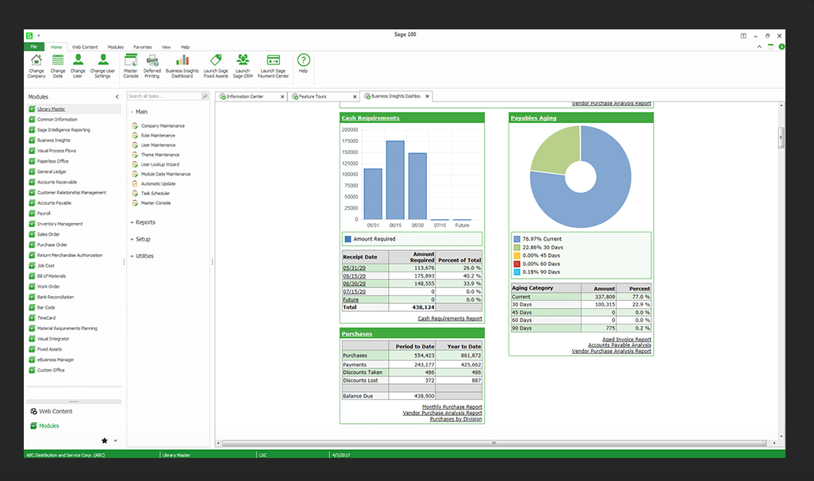Open the Accounts Payable Analysis link
This screenshot has width=814, height=481.
pos(620,345)
